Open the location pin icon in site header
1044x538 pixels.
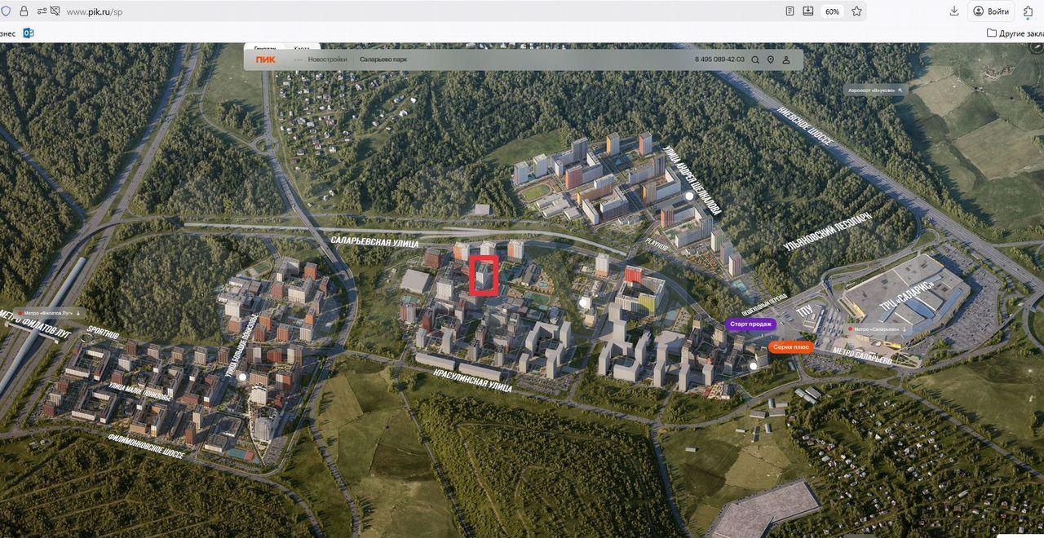coord(771,60)
